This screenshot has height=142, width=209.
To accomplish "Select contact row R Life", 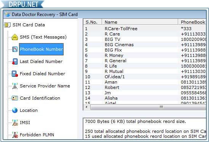I will tap(145, 66).
